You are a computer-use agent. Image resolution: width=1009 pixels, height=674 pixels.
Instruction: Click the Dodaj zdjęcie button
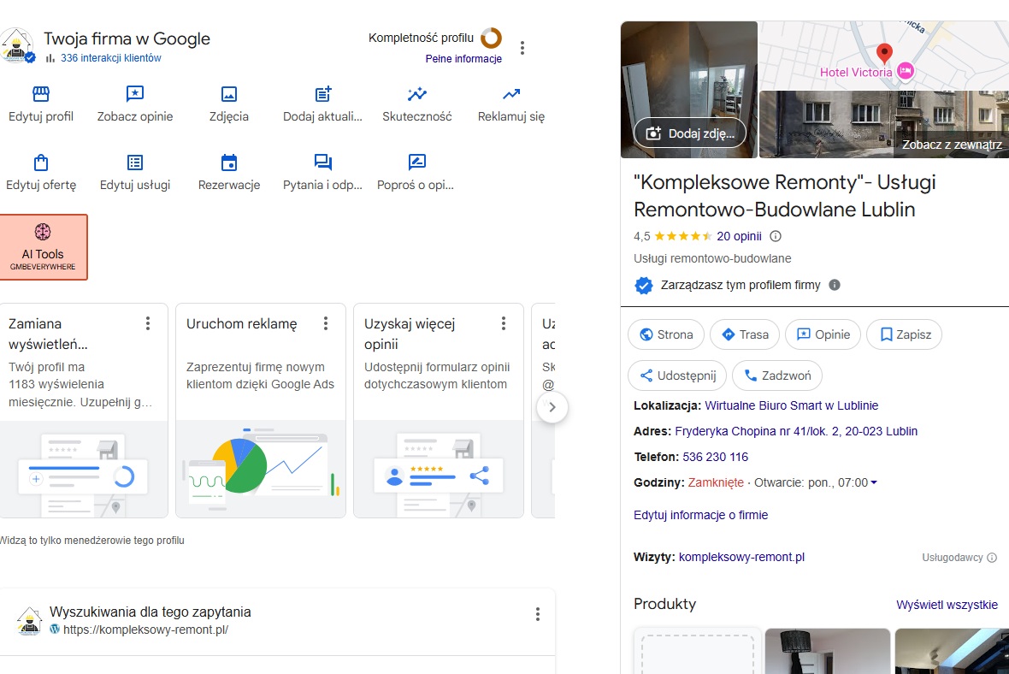[688, 133]
